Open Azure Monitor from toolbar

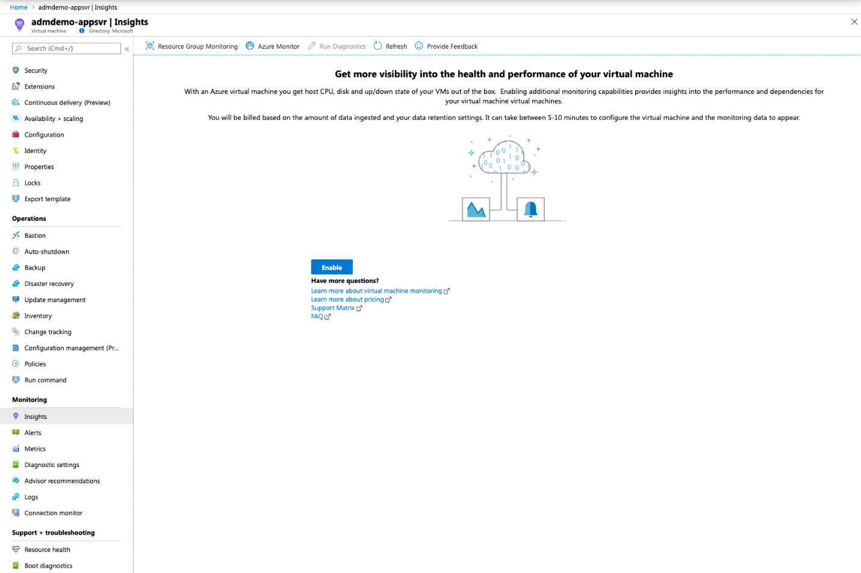pos(272,46)
